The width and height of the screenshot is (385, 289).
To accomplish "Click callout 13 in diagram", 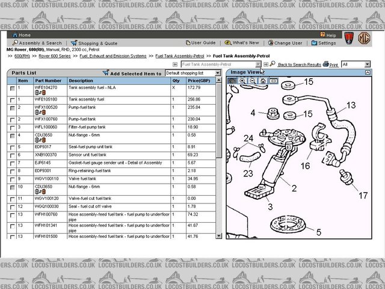I will click(x=351, y=105).
